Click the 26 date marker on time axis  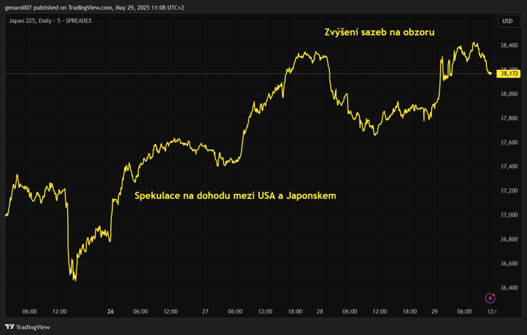click(x=110, y=311)
